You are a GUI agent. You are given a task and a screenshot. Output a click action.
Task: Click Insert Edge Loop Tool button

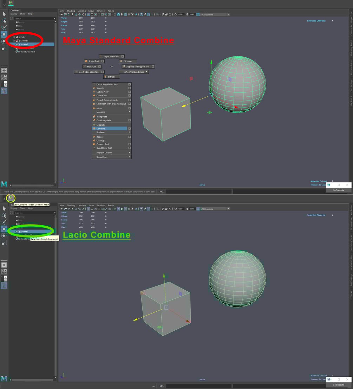click(89, 72)
